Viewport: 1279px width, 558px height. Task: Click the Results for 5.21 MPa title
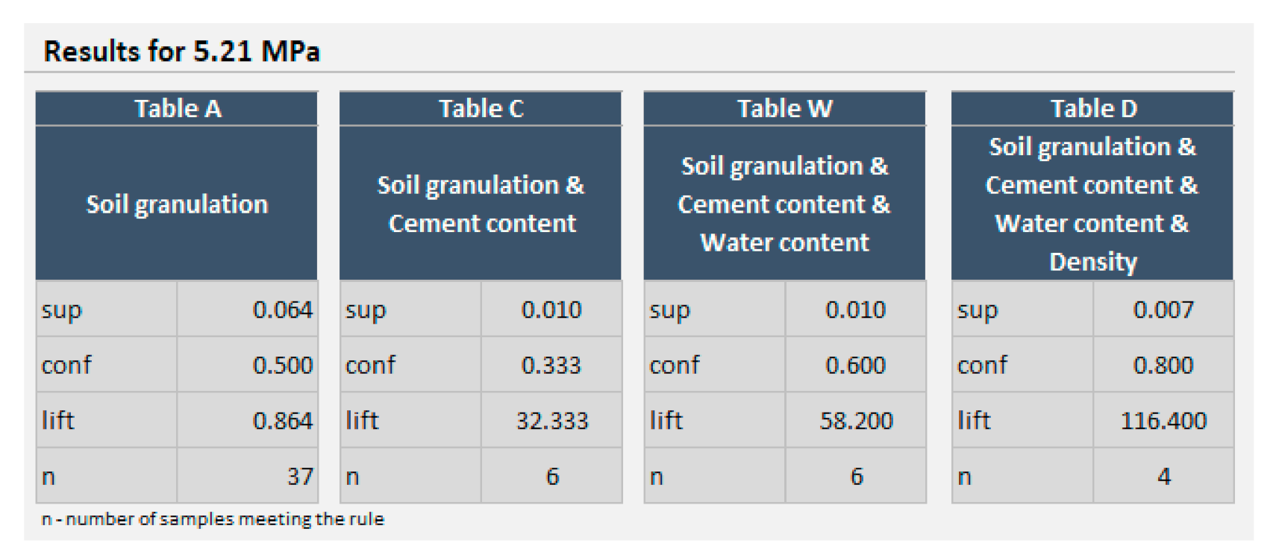pyautogui.click(x=182, y=51)
